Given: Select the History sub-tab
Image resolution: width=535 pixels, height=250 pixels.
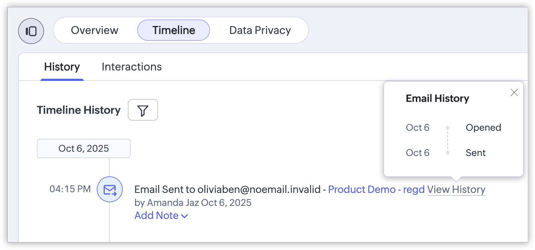Looking at the screenshot, I should click(62, 67).
